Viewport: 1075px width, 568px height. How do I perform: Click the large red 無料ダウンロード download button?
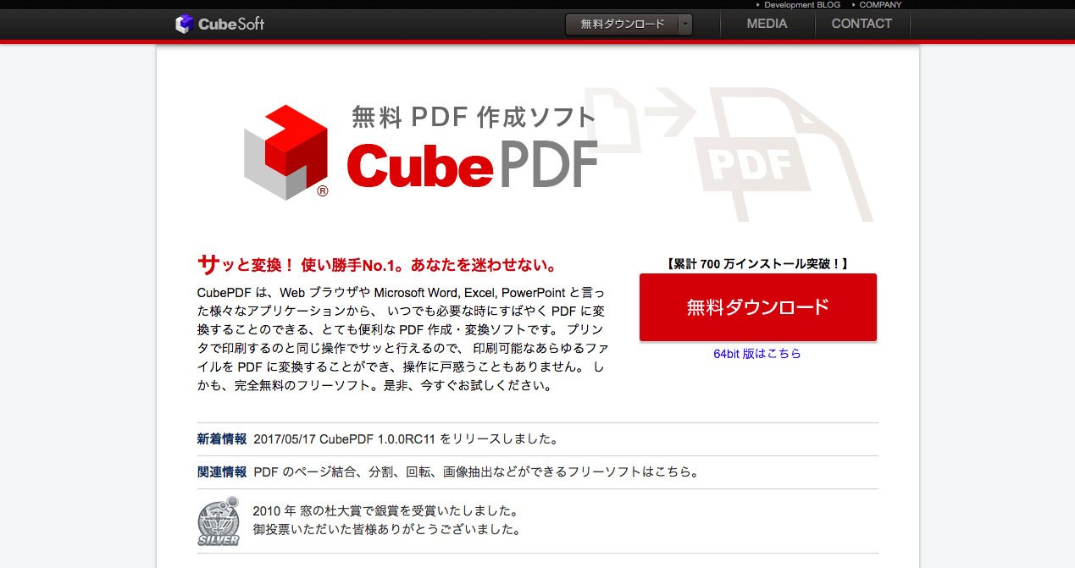(757, 306)
